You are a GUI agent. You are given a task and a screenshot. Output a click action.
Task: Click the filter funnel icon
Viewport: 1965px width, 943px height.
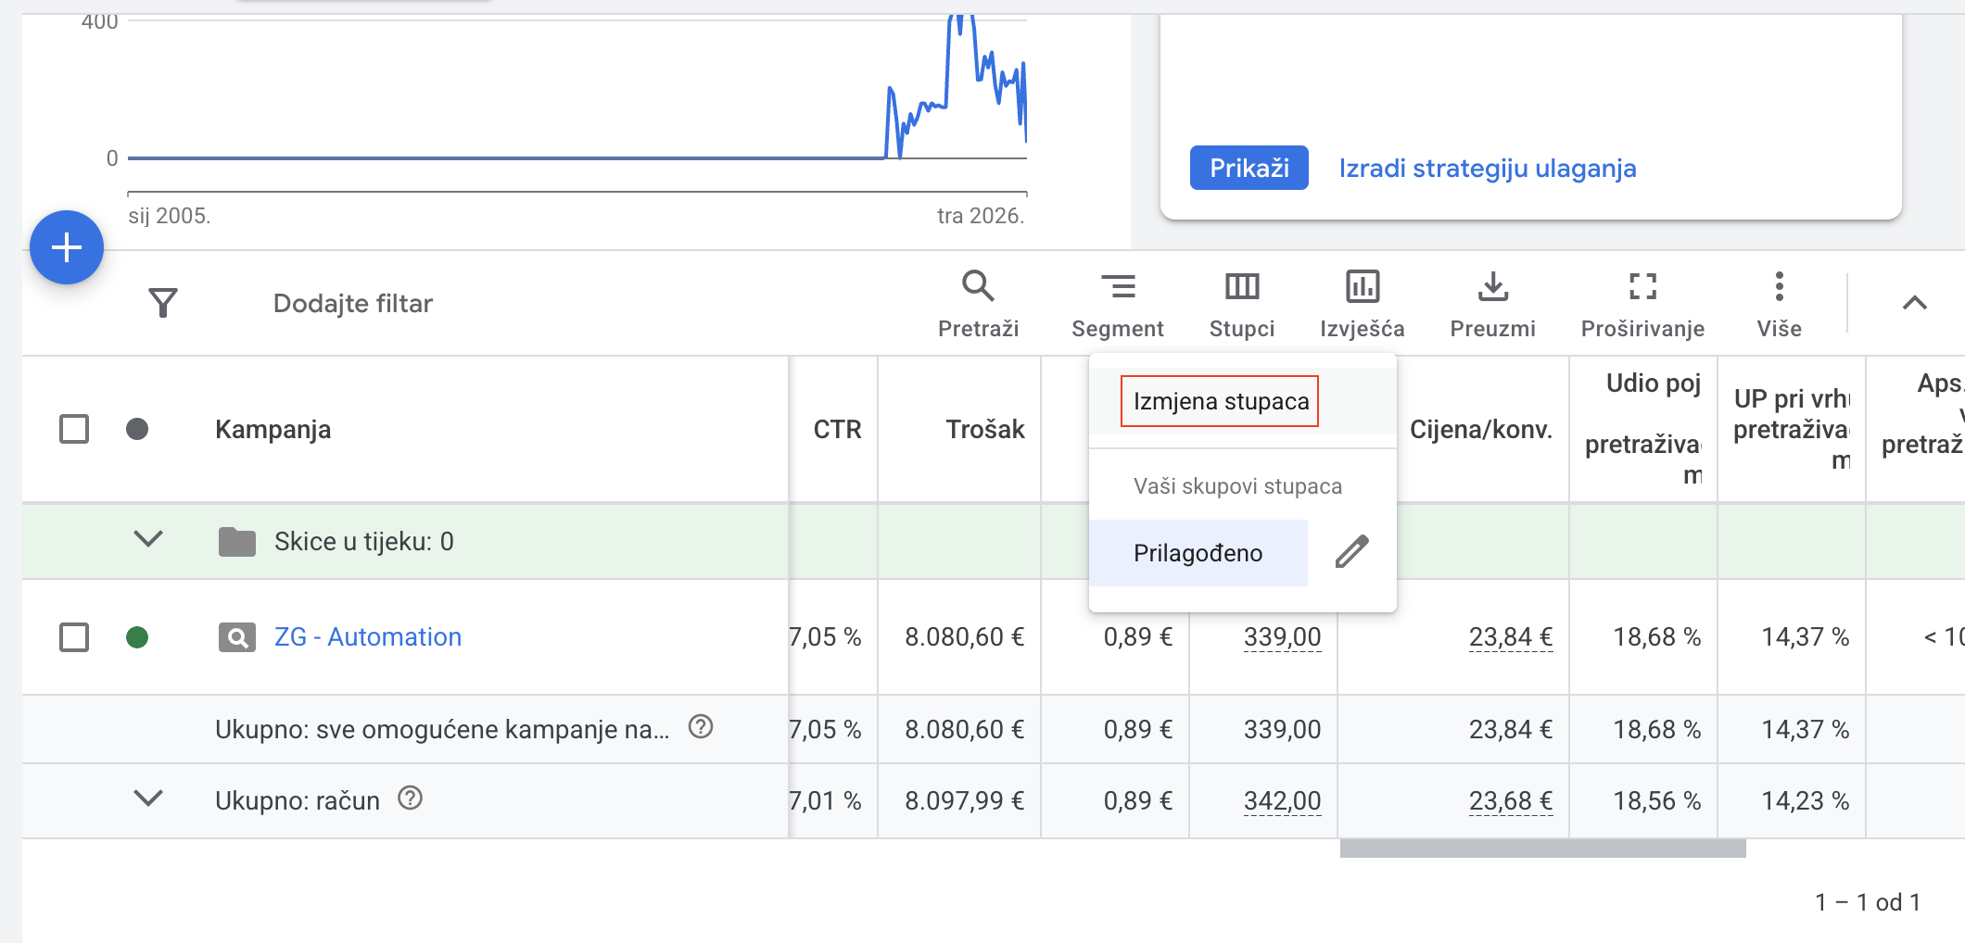[163, 303]
